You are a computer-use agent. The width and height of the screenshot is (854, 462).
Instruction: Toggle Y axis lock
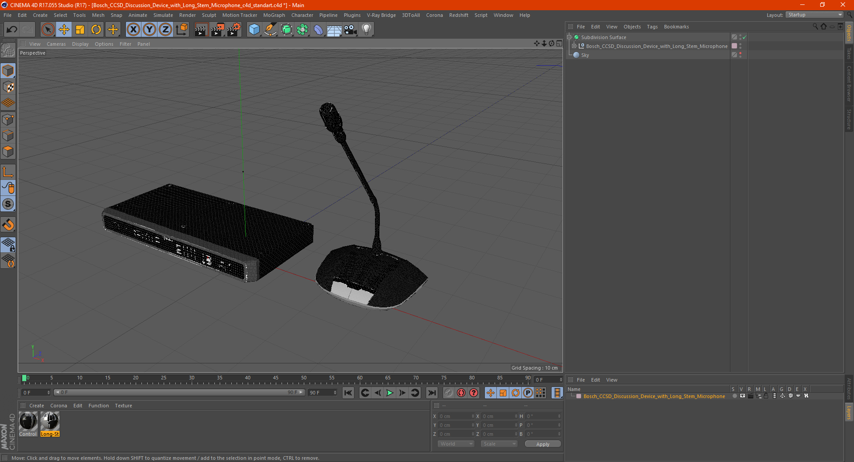click(149, 30)
